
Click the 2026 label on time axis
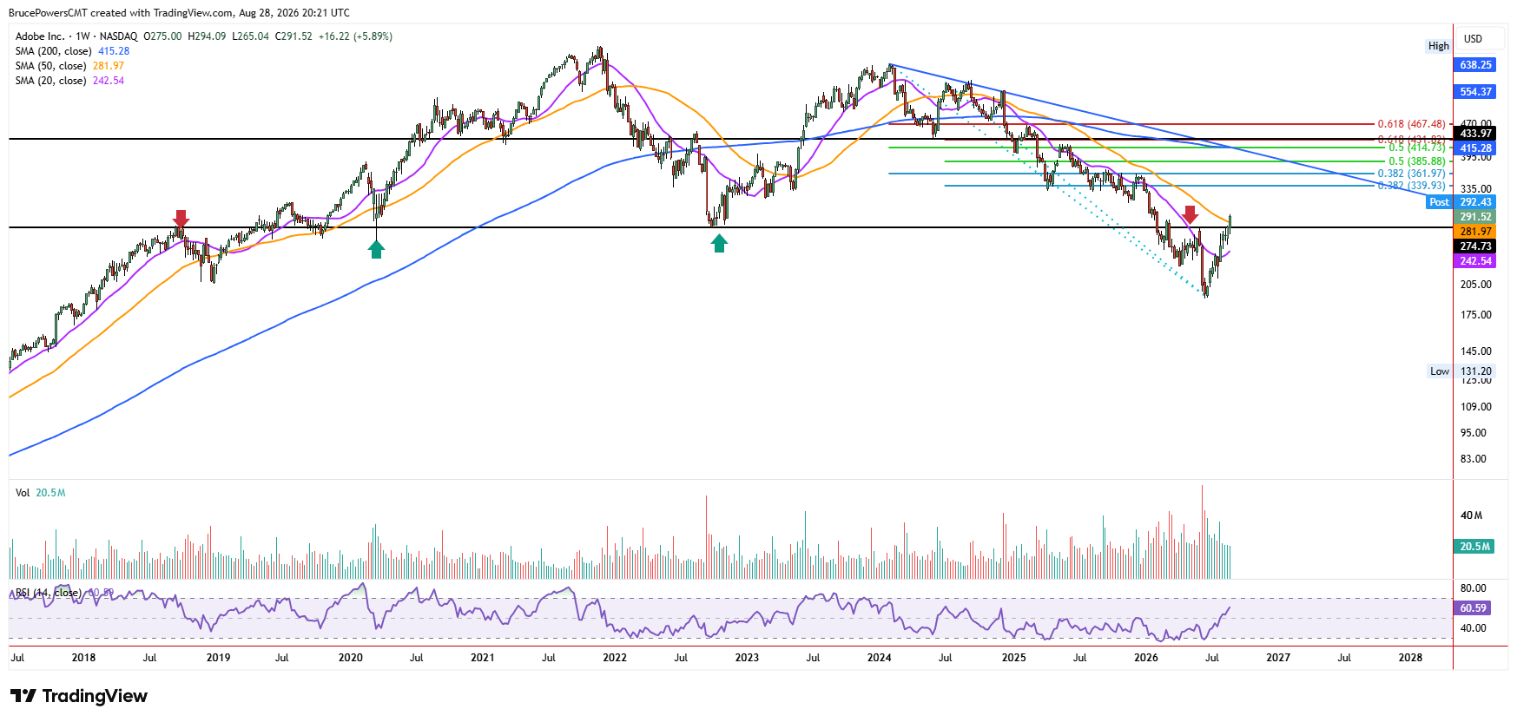[x=1146, y=658]
